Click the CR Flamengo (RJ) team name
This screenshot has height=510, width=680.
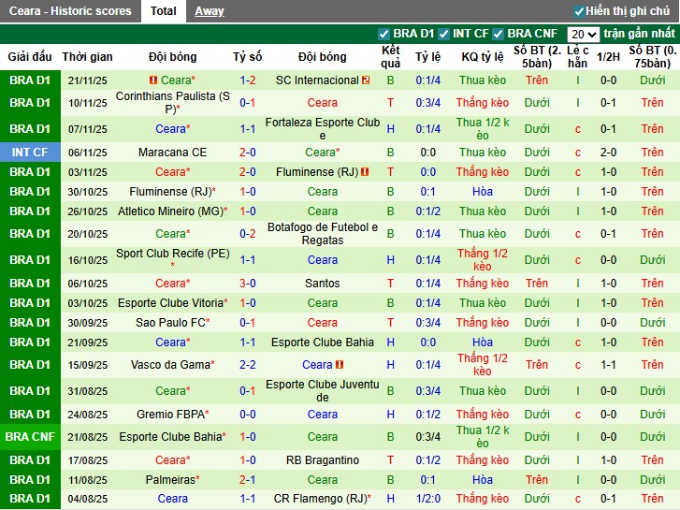[x=321, y=499]
